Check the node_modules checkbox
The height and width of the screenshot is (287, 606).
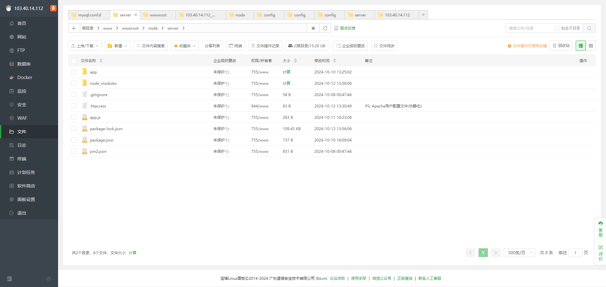(x=74, y=83)
